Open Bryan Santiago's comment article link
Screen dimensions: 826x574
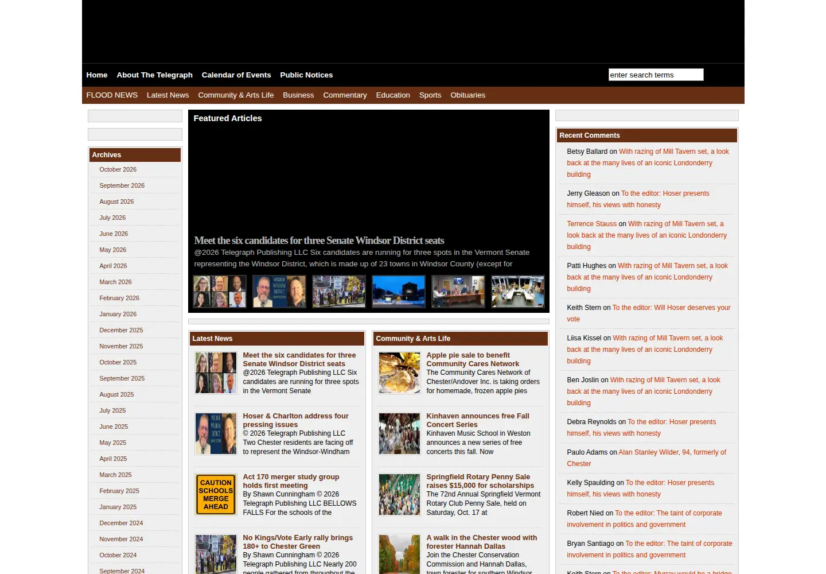(x=650, y=549)
